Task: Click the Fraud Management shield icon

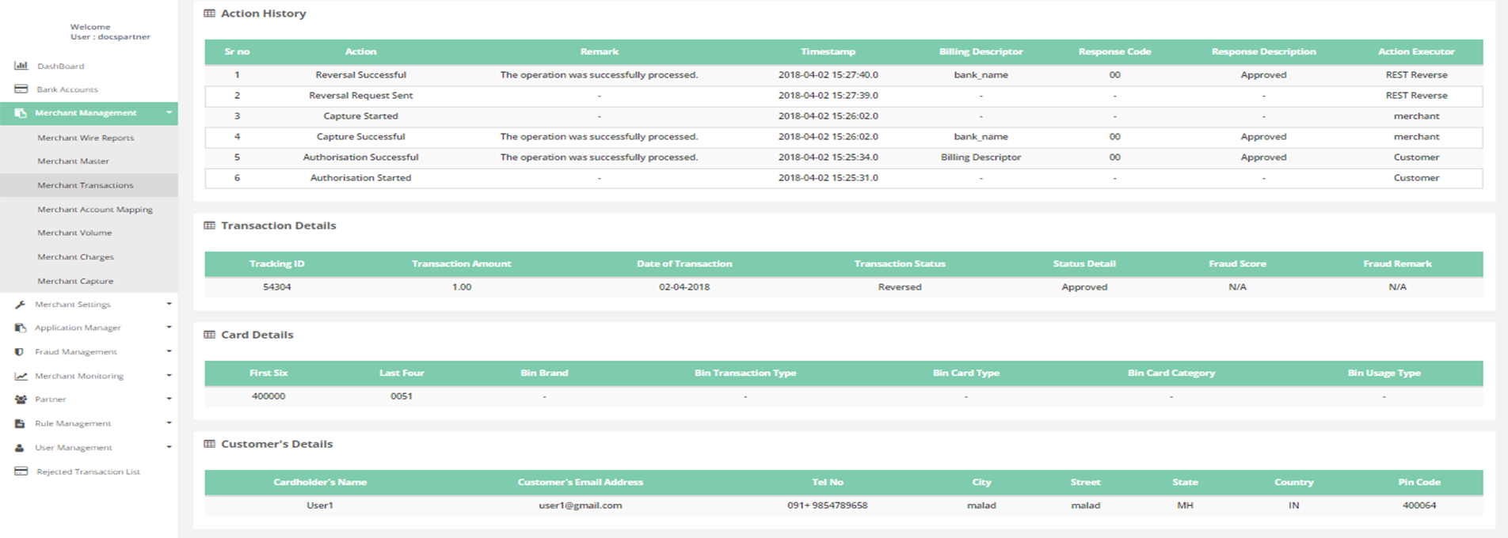Action: [x=20, y=352]
